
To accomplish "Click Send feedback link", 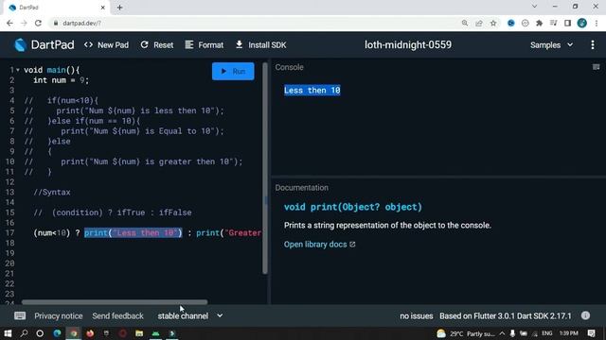I will (117, 316).
